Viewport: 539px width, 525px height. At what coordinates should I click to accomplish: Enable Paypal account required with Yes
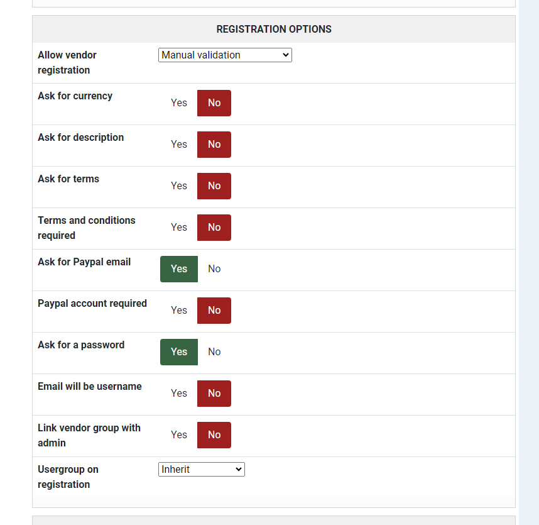179,311
